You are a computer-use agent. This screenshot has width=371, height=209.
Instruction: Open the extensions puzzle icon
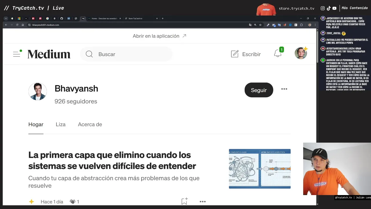(x=301, y=25)
